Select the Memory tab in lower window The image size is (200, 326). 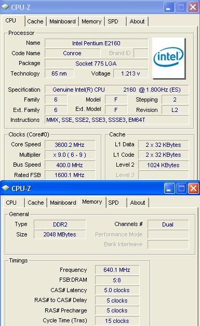(92, 202)
